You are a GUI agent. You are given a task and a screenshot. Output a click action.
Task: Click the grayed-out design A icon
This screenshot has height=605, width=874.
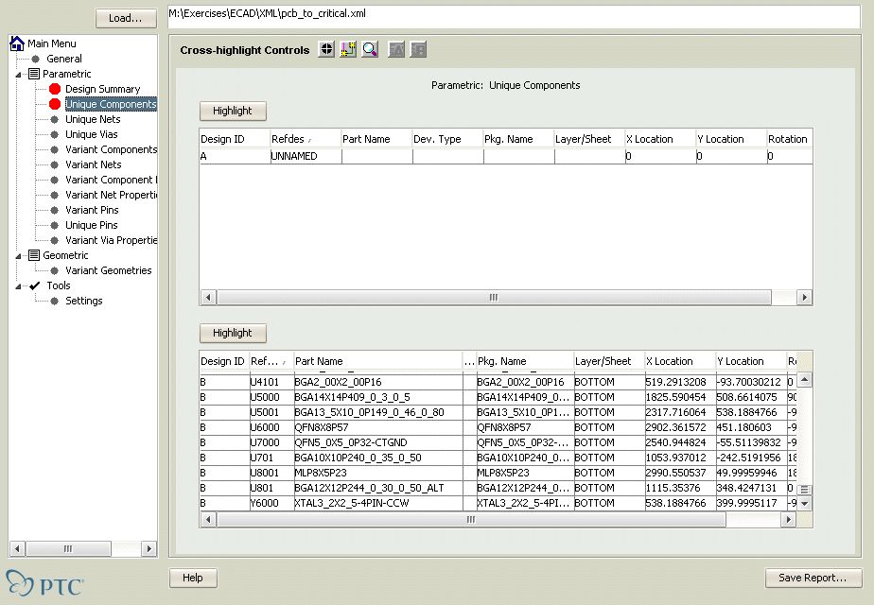point(396,49)
